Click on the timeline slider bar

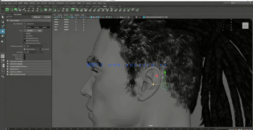pos(114,129)
